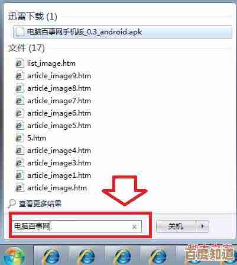Open article_image6.htm from the results
This screenshot has width=237, height=265.
pyautogui.click(x=59, y=113)
